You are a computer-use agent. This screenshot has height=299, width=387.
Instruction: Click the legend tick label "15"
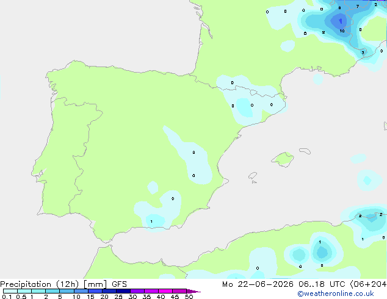click(90, 297)
